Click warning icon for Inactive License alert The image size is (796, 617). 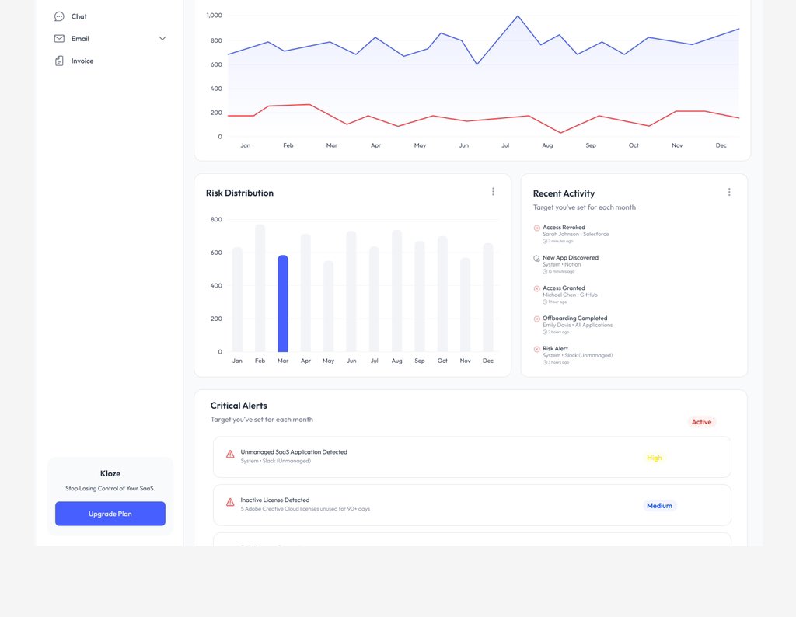click(x=230, y=502)
